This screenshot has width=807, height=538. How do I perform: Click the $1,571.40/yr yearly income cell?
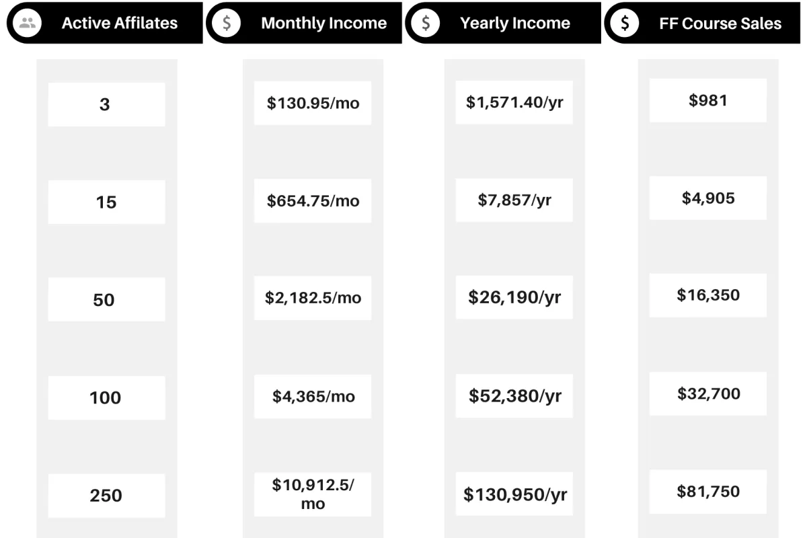pos(514,102)
